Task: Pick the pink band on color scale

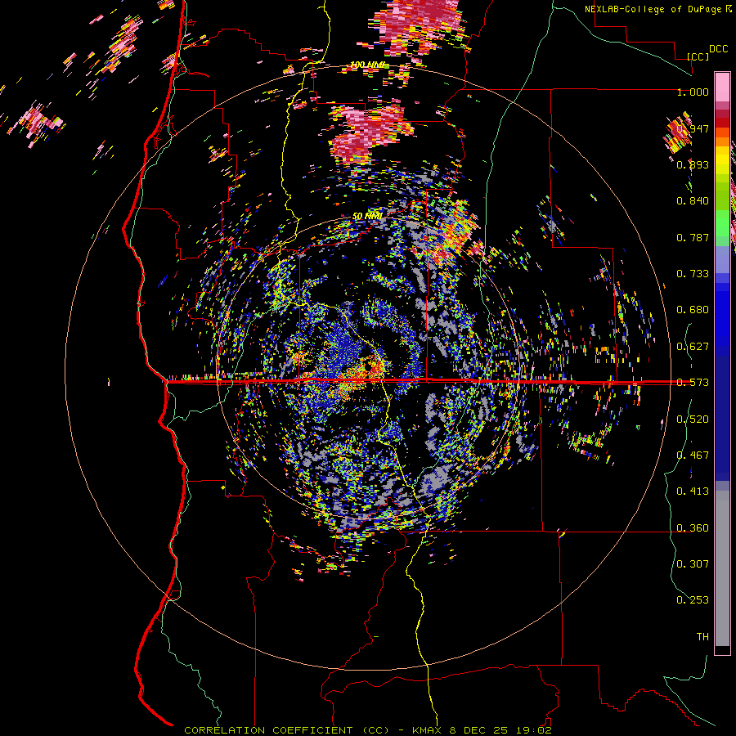Action: [x=722, y=88]
